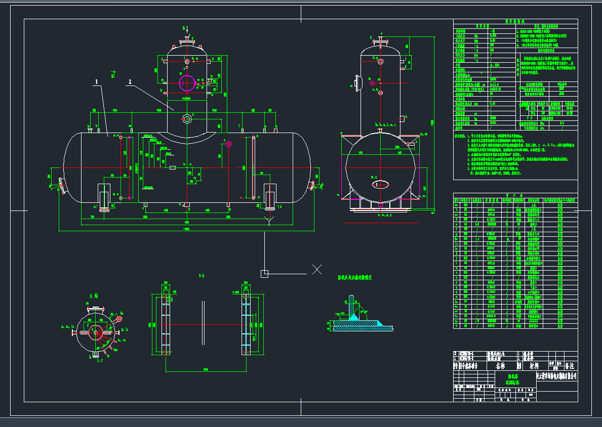Click the magenta manhole circle on the front-view tower
The width and height of the screenshot is (602, 427).
point(186,81)
